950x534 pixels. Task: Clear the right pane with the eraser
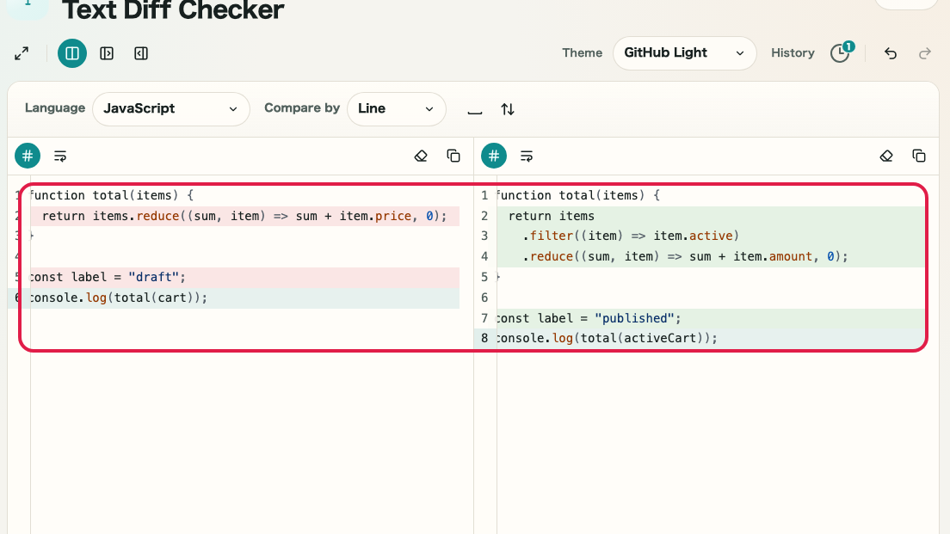886,157
